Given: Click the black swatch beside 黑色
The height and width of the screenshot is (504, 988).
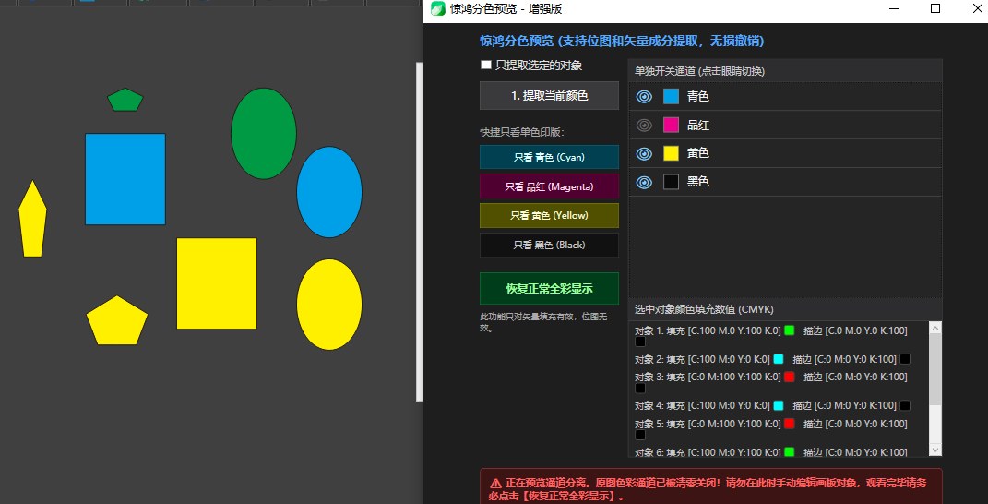Looking at the screenshot, I should [x=671, y=182].
